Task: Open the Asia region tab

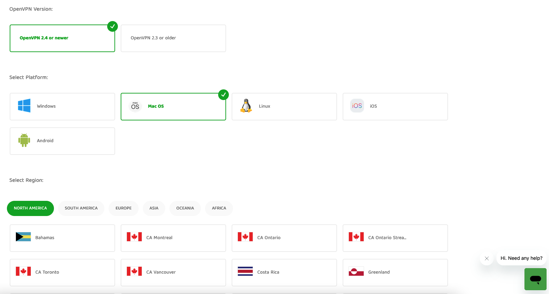Action: [154, 208]
